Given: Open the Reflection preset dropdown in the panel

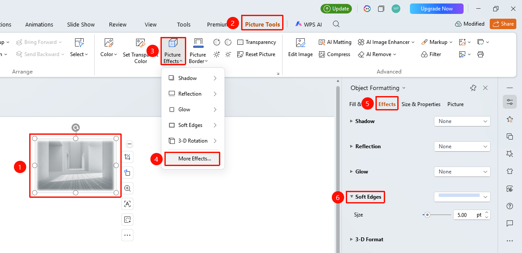Looking at the screenshot, I should [462, 146].
